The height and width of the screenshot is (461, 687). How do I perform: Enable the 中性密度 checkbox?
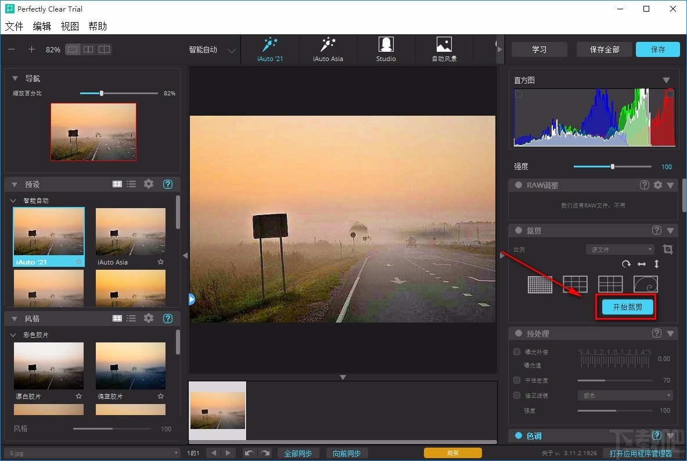coord(517,380)
